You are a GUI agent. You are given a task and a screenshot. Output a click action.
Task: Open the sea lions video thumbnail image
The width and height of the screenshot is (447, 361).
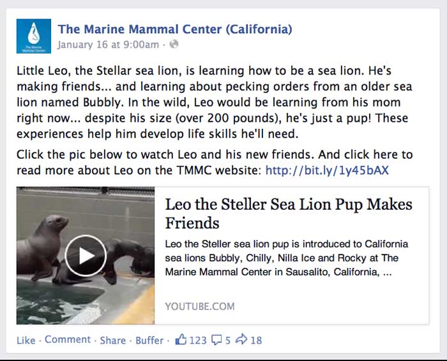(86, 255)
